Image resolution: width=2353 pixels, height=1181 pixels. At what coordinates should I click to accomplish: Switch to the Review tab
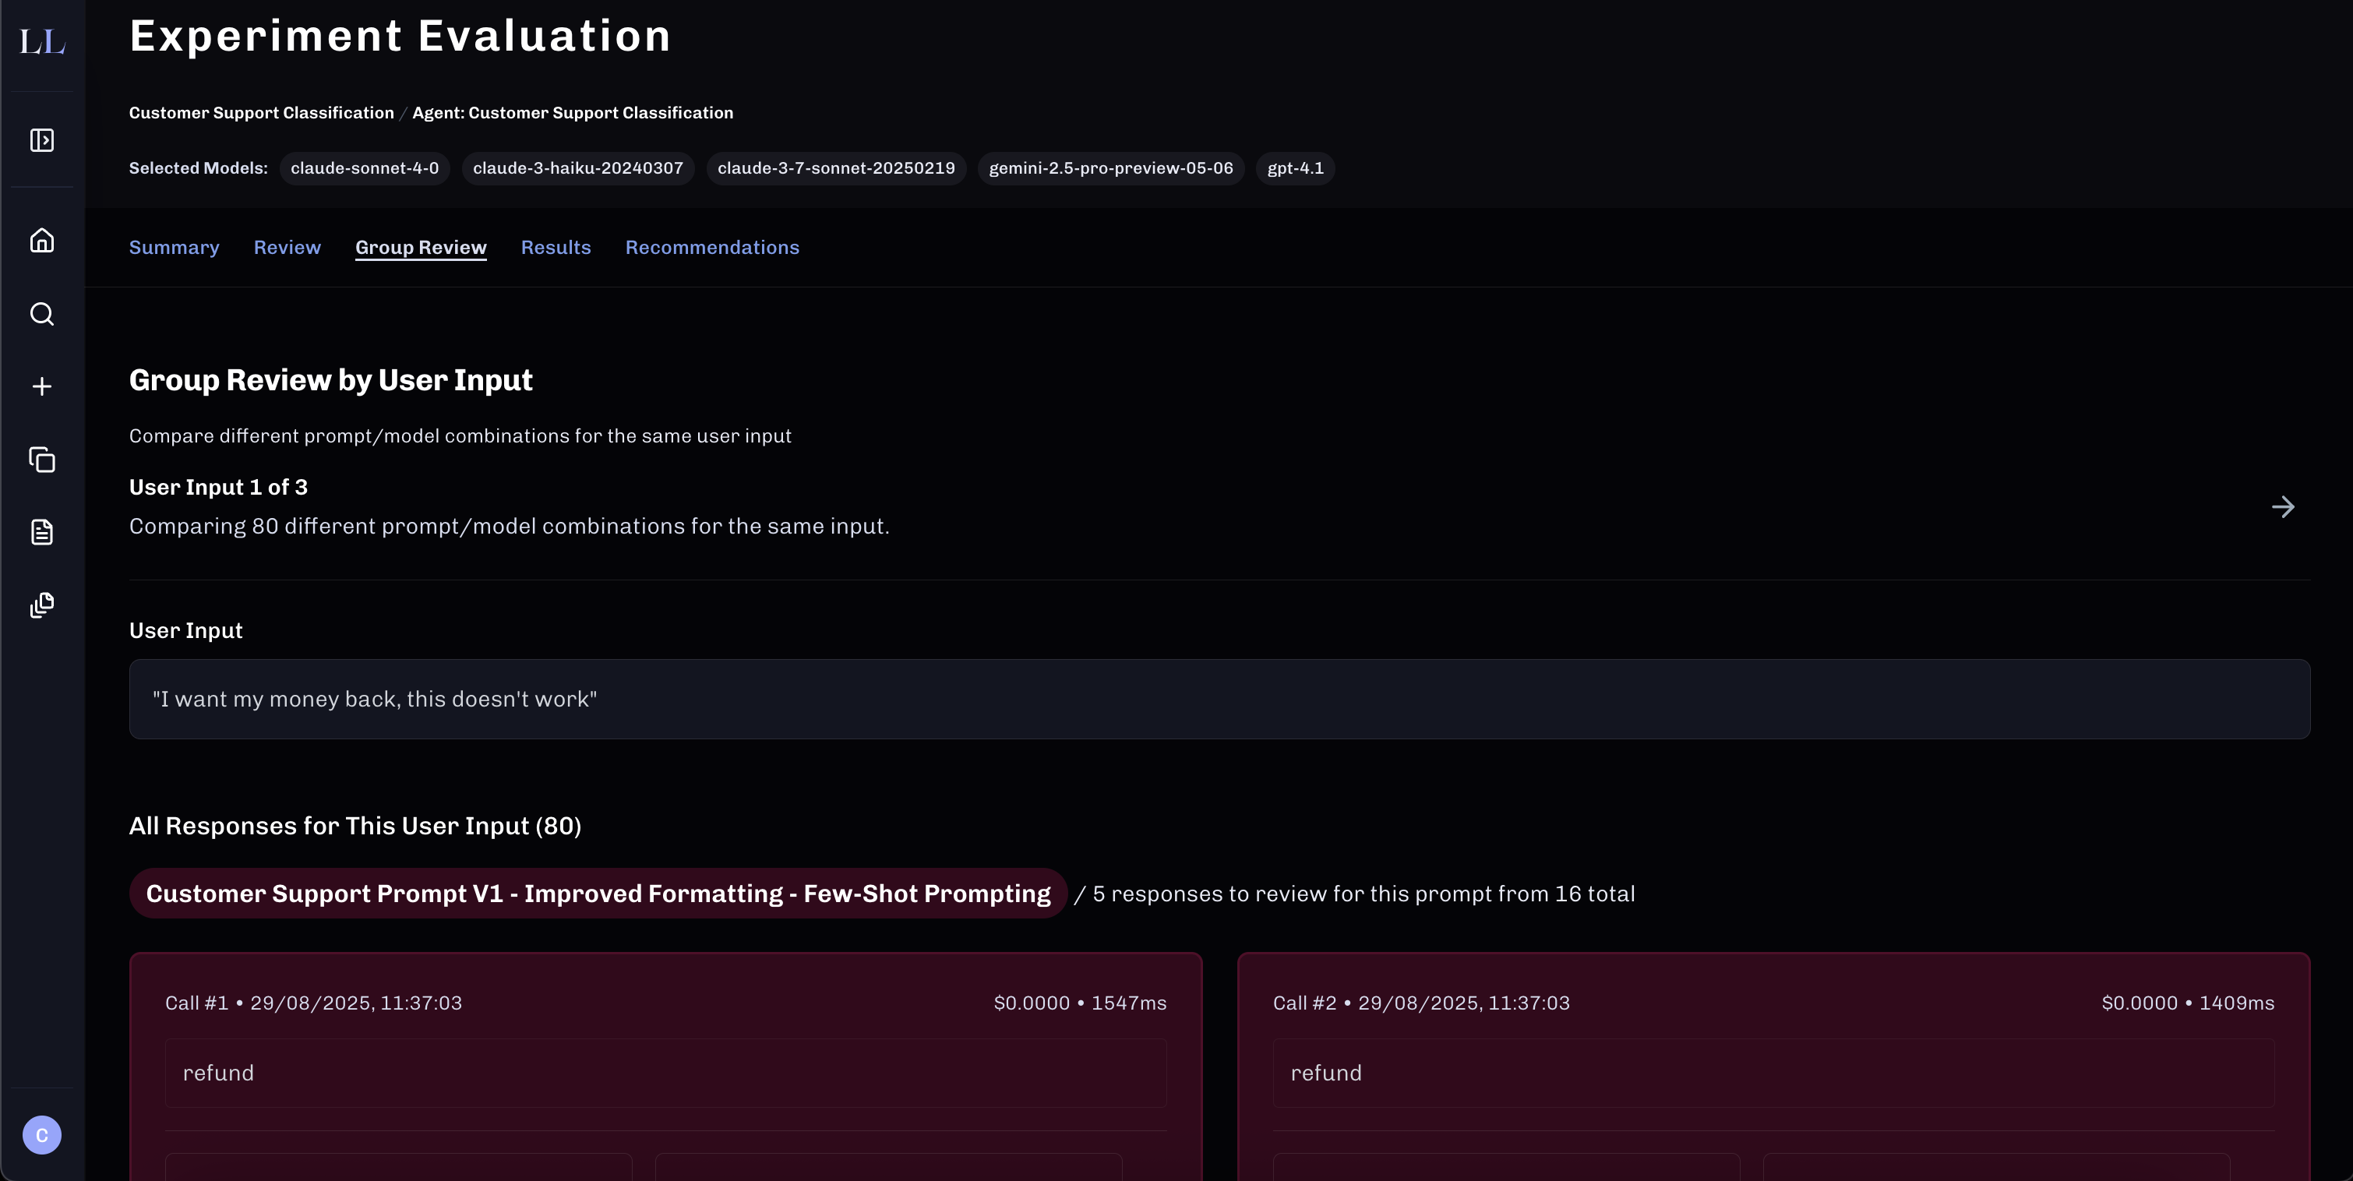[287, 248]
